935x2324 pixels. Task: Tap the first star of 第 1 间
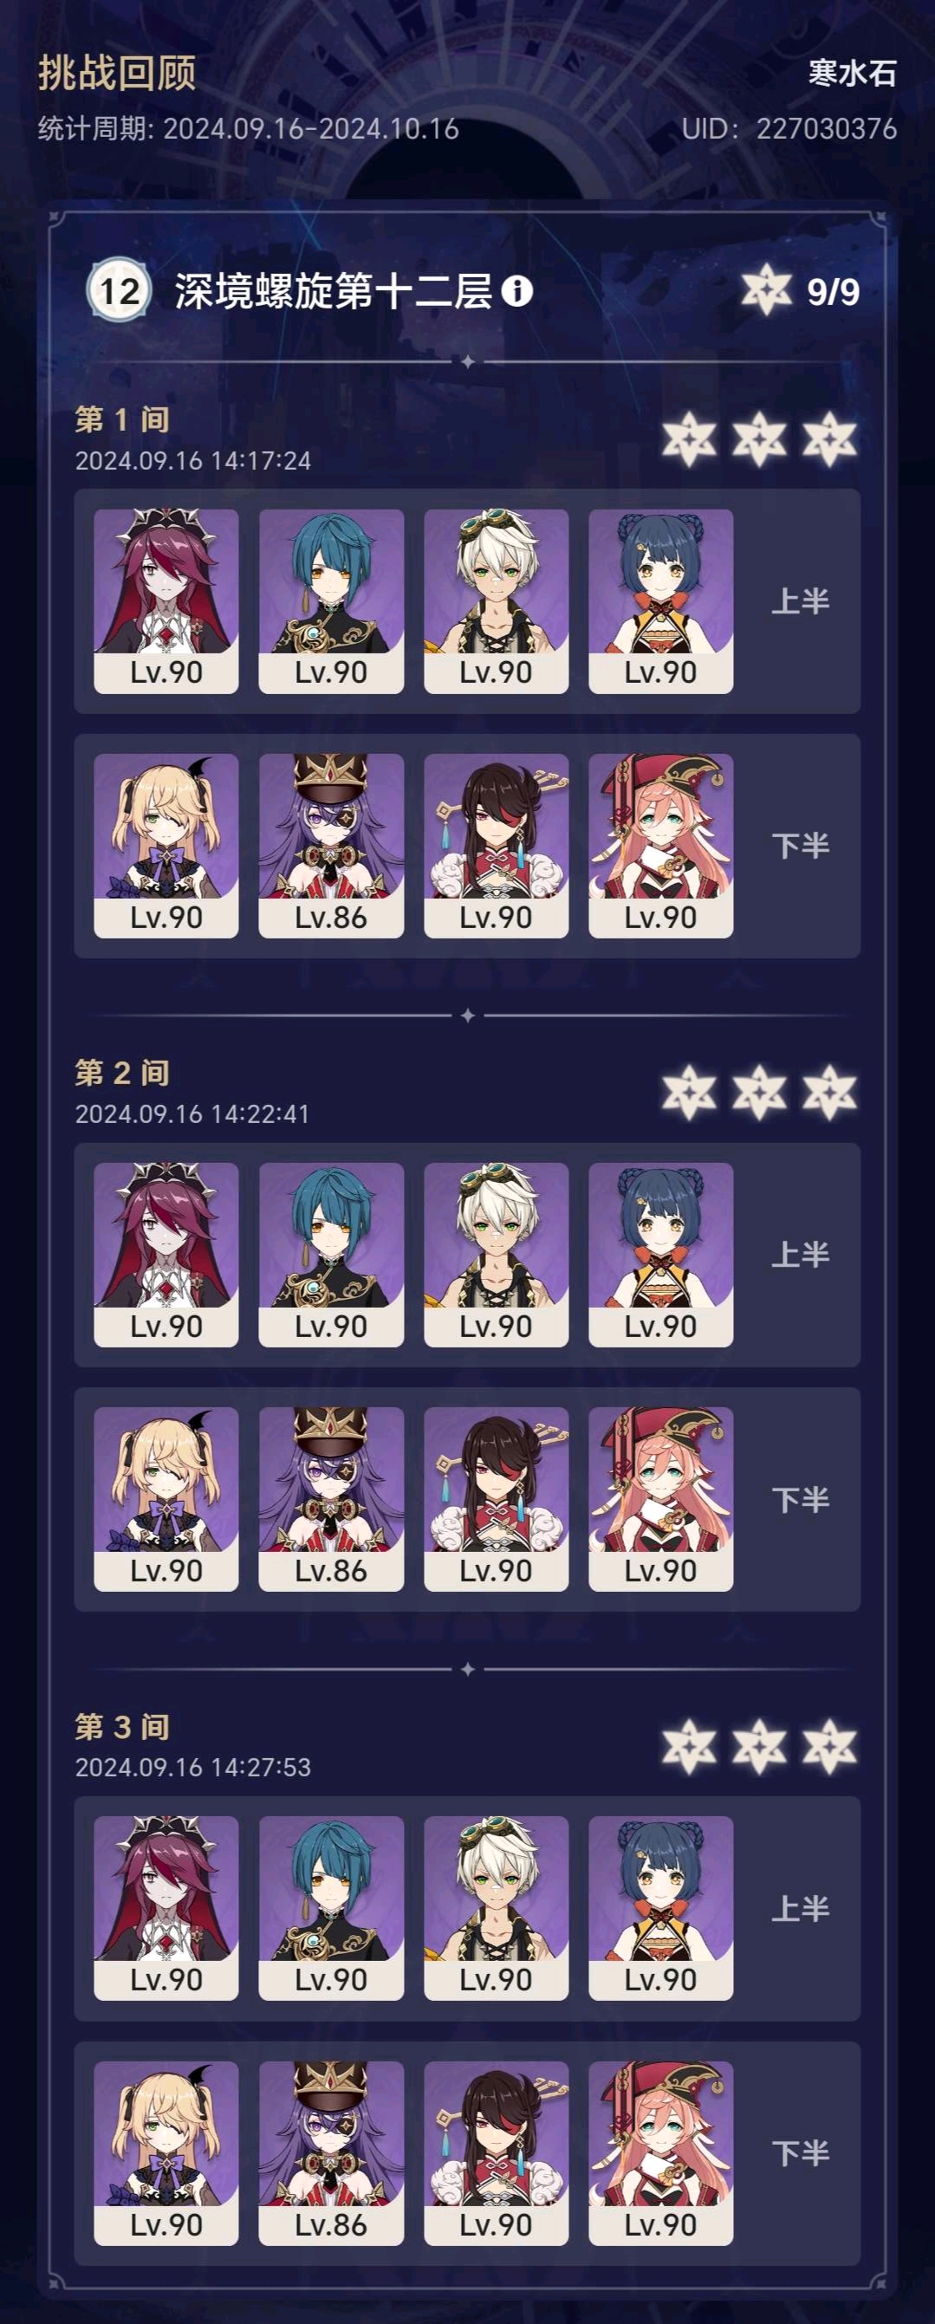tap(690, 439)
